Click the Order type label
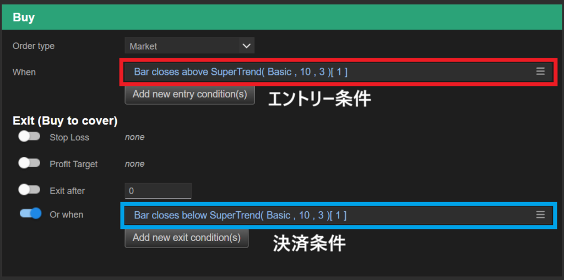The image size is (564, 280). [x=34, y=46]
